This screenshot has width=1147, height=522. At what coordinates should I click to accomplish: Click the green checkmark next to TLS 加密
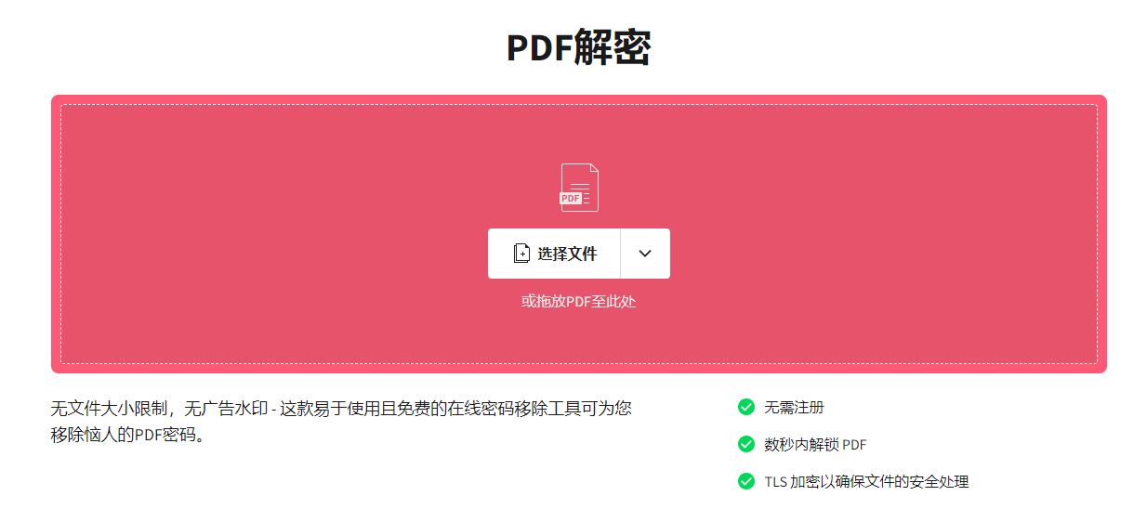click(x=745, y=481)
